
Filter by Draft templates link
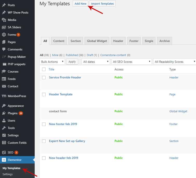(x=90, y=55)
